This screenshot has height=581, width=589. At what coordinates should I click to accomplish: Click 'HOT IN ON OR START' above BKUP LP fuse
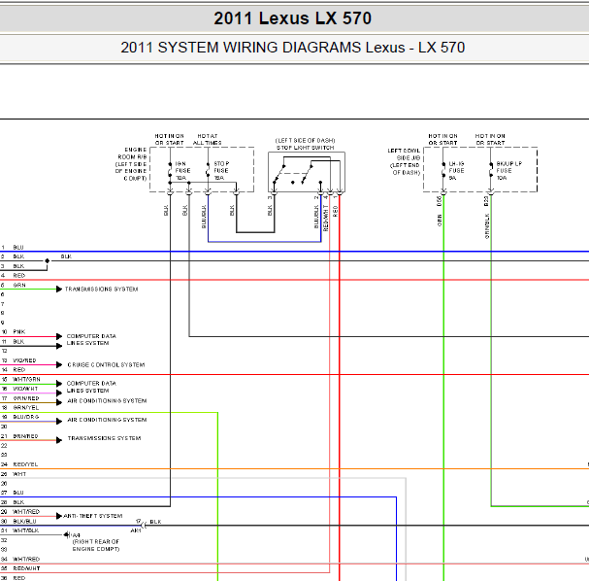(x=490, y=140)
